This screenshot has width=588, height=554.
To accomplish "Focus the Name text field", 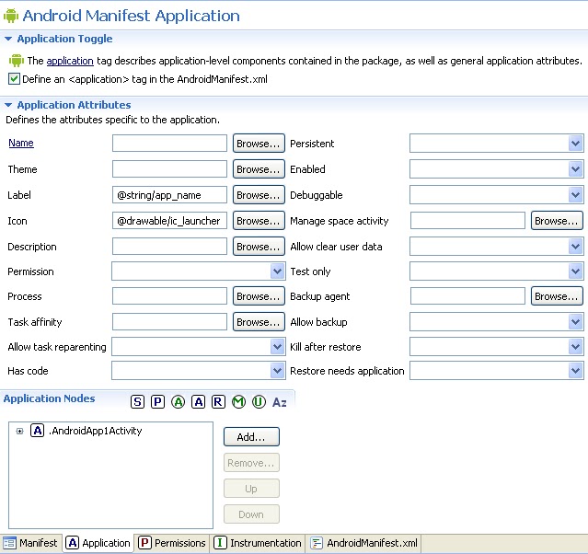I will (x=169, y=144).
